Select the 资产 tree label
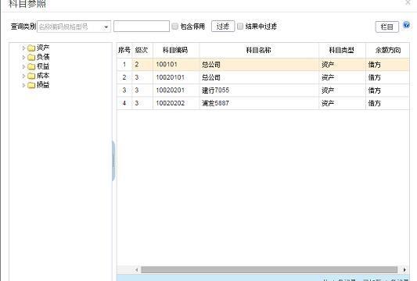The height and width of the screenshot is (281, 417). tap(43, 48)
